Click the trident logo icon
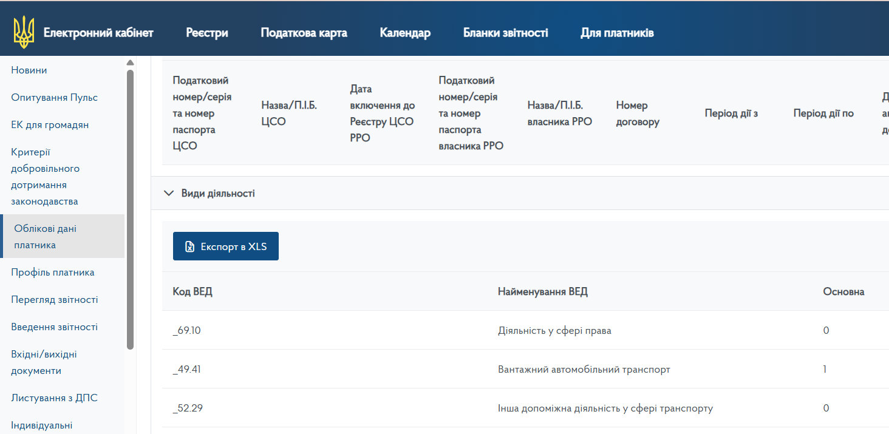This screenshot has height=434, width=889. pos(24,33)
